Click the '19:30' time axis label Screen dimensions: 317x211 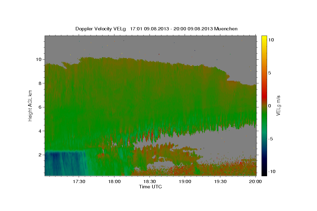[220, 181]
